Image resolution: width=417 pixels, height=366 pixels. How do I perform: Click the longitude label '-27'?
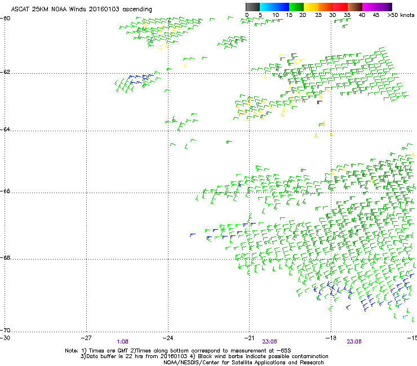tap(86, 338)
